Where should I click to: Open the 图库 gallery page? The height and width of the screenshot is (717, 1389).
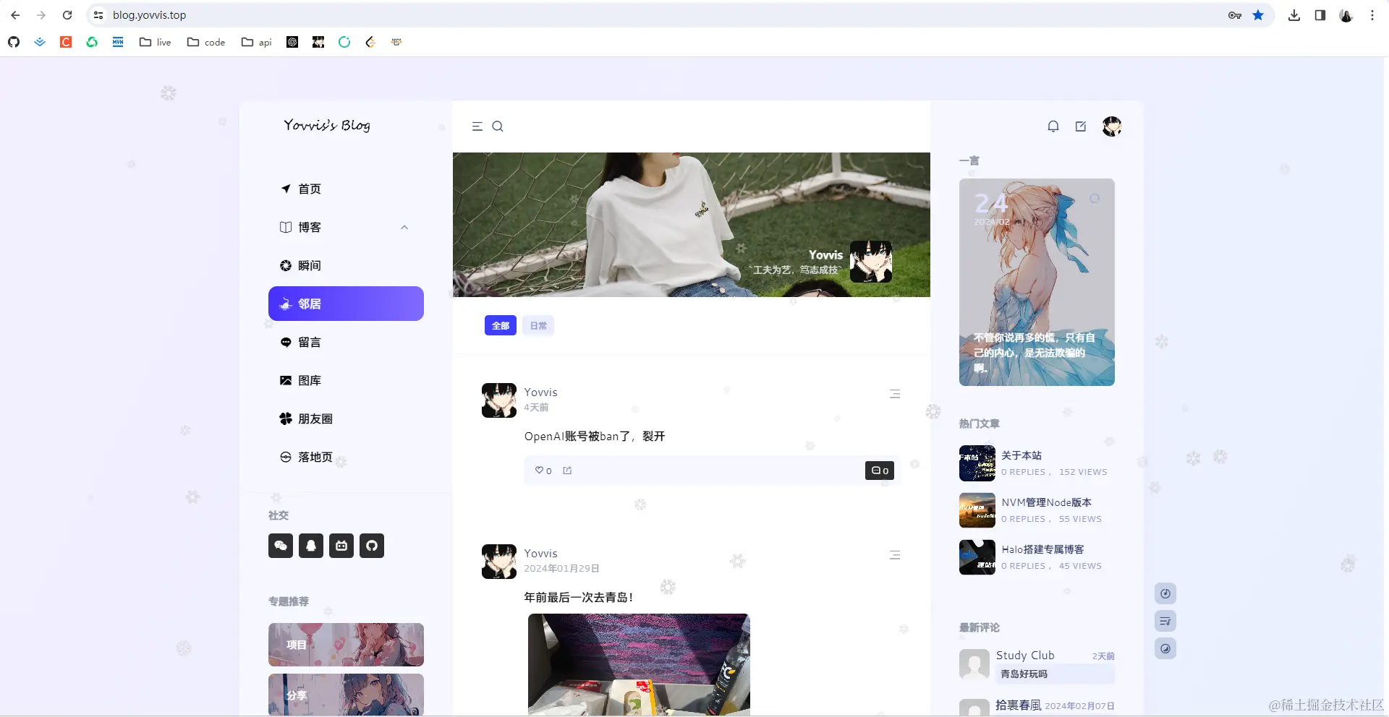[x=346, y=380]
